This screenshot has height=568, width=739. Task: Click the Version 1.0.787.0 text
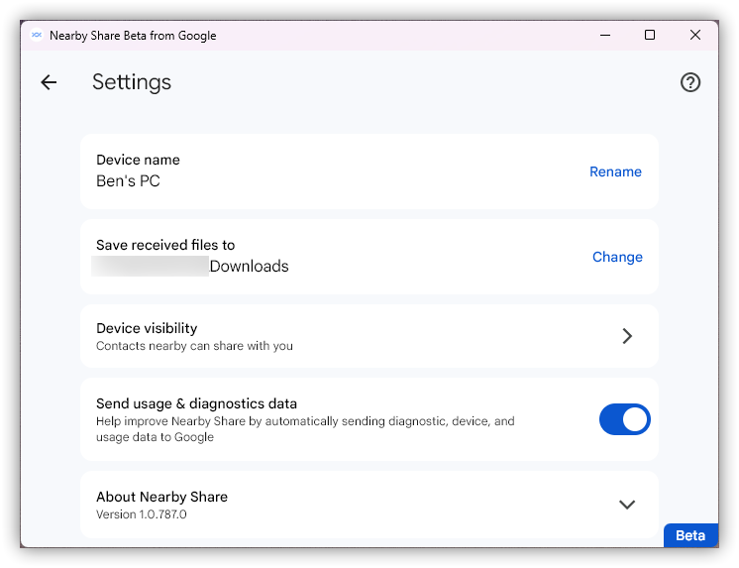[x=142, y=514]
